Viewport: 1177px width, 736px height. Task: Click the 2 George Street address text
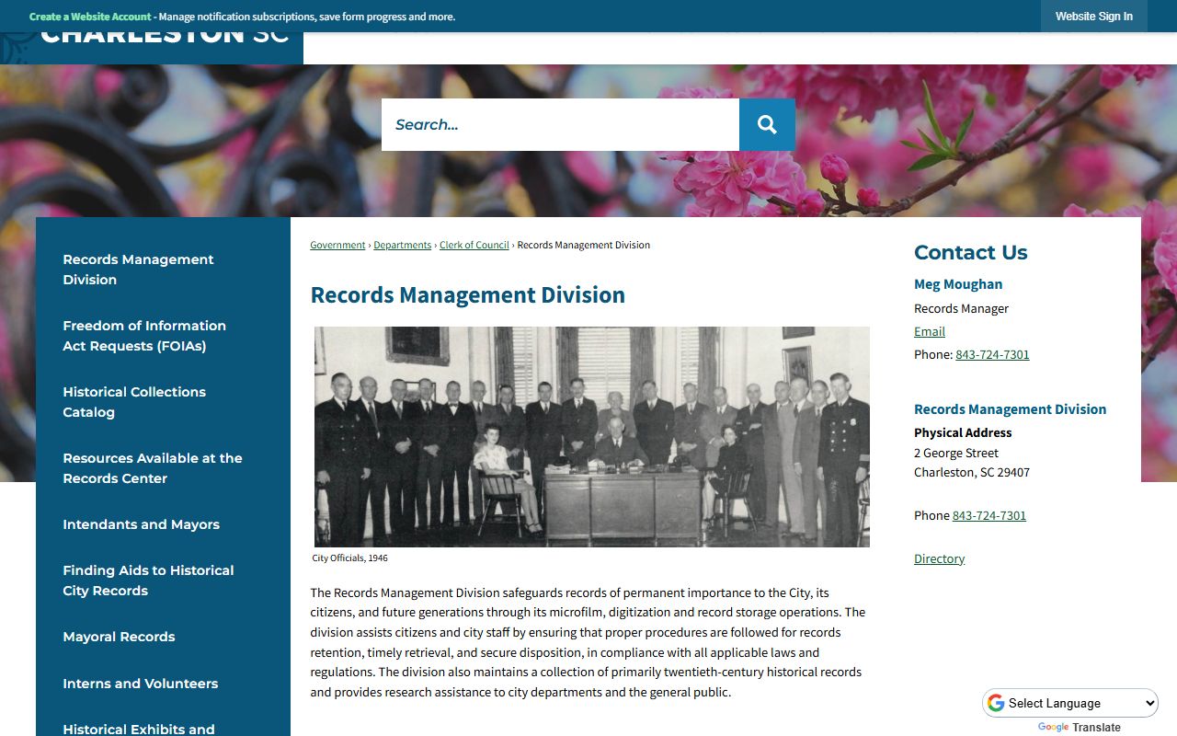point(956,453)
